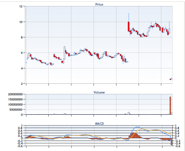The height and width of the screenshot is (151, 185).
Task: Click the left-side MACD axis label -0.6
Action: click(20, 146)
